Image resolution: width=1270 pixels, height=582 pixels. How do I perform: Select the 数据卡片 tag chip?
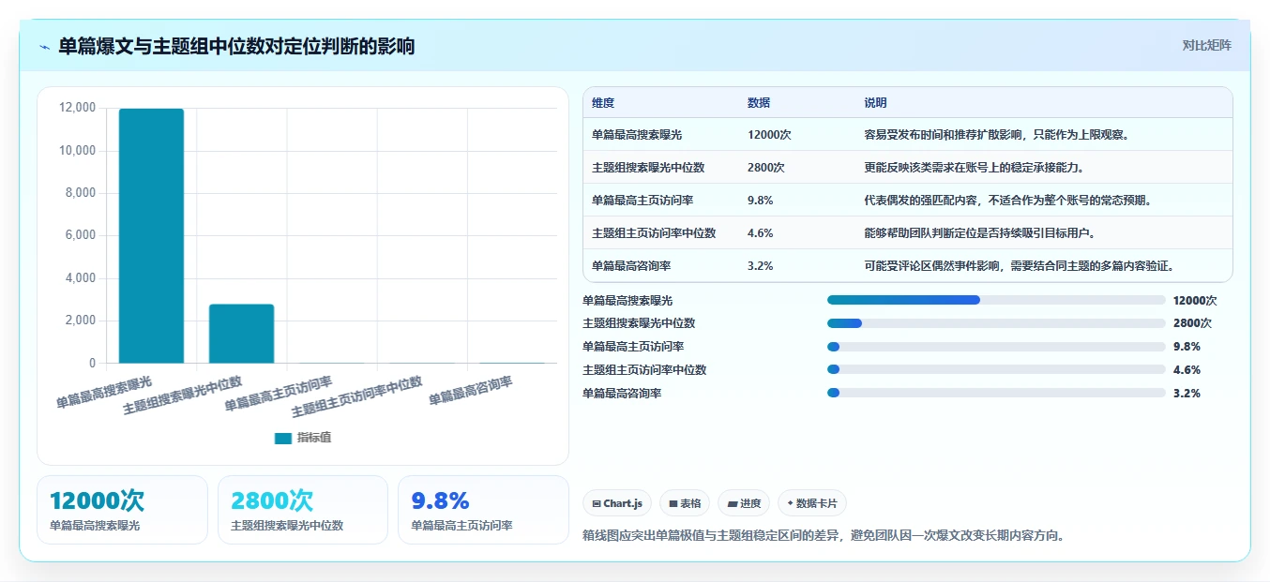tap(812, 503)
